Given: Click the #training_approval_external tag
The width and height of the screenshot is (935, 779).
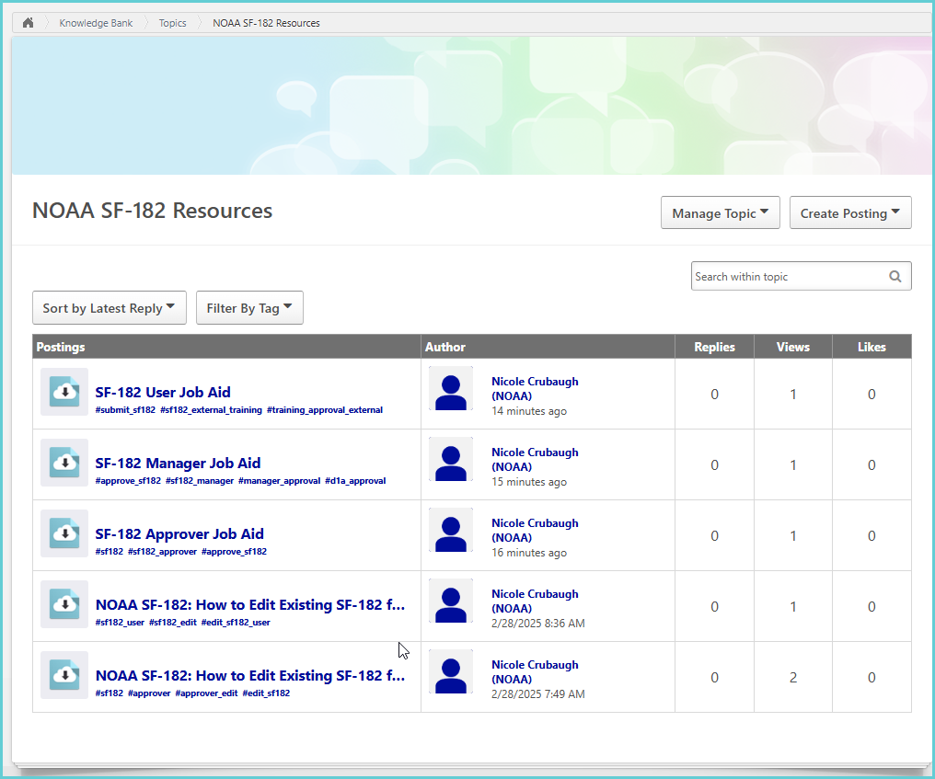Looking at the screenshot, I should click(x=325, y=410).
